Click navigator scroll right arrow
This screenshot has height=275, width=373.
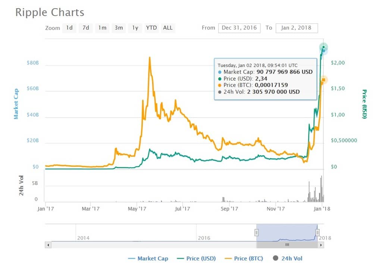coord(321,245)
